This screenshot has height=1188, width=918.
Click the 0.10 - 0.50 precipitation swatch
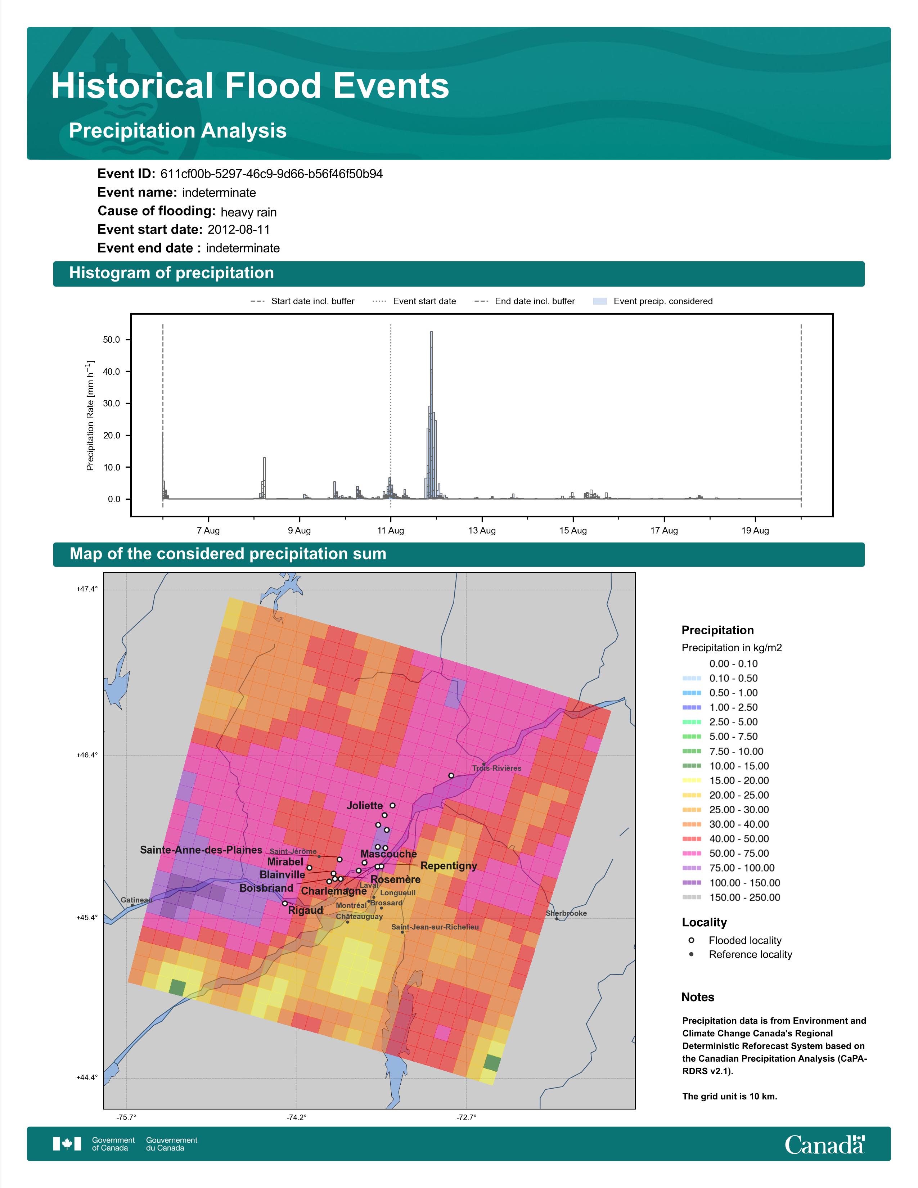691,678
